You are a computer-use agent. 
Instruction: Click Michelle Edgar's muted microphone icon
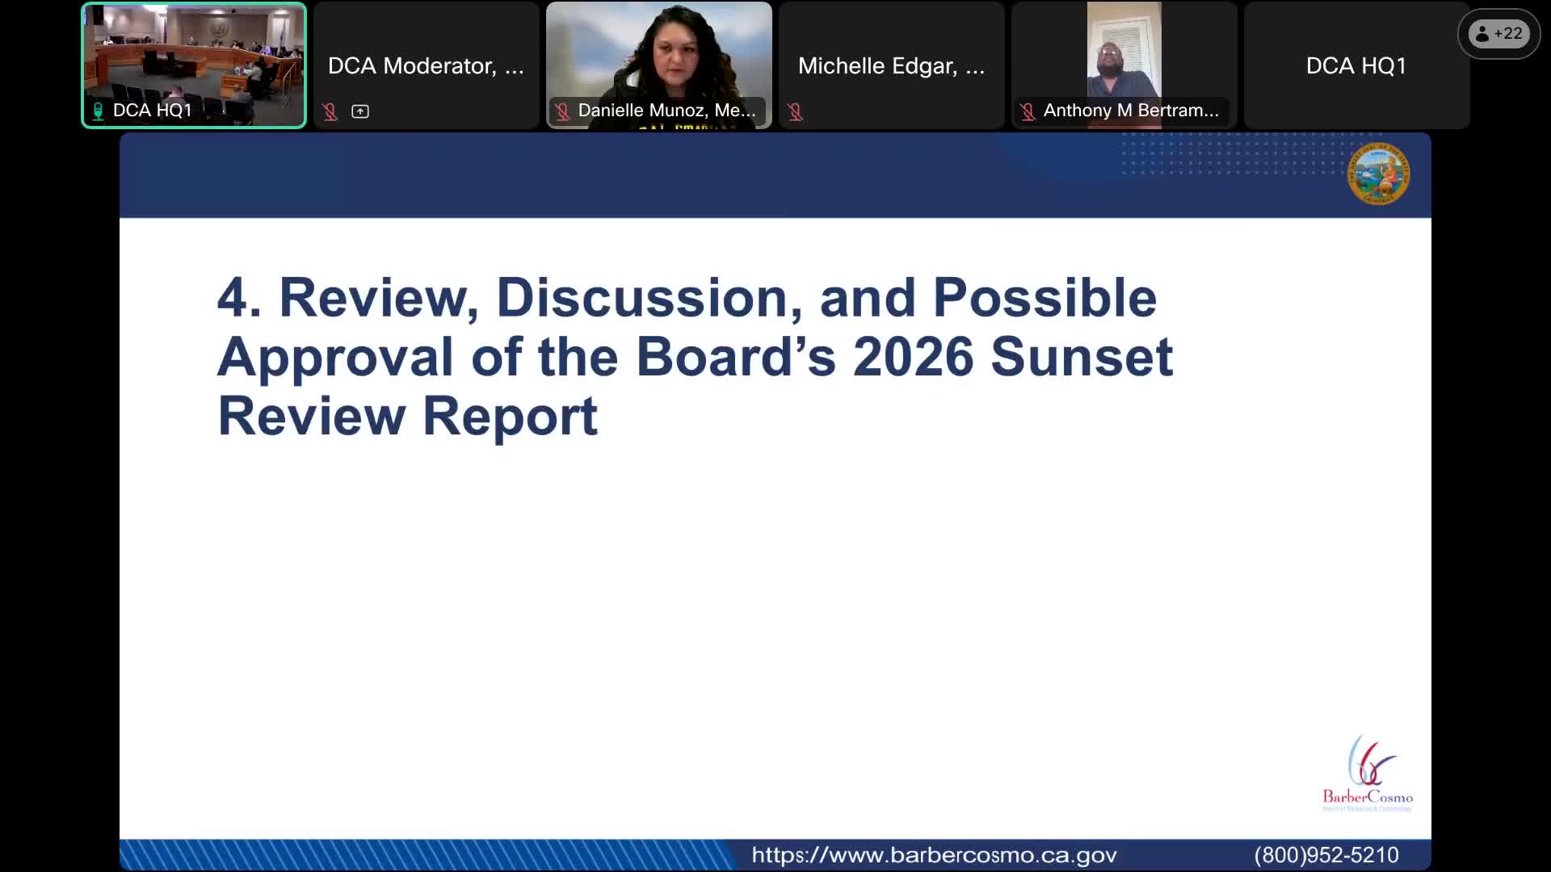click(x=795, y=111)
